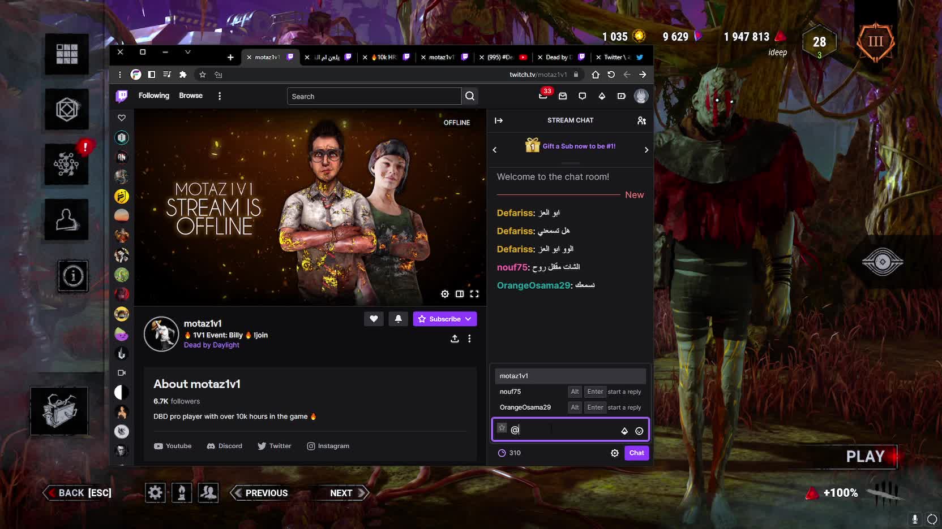Click the Bits icon inside chat input
Image resolution: width=942 pixels, height=529 pixels.
[624, 431]
